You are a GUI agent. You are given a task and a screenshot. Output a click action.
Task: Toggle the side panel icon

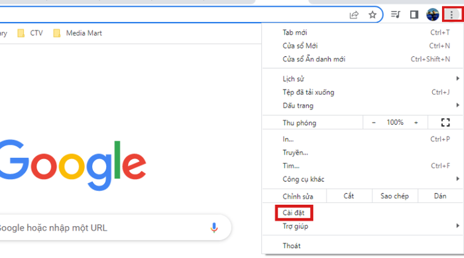(x=414, y=14)
